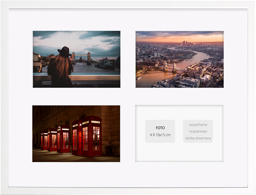Click the FOTO 4 X 10x15 cm label
Viewport: 256px width, 195px height.
click(x=160, y=131)
